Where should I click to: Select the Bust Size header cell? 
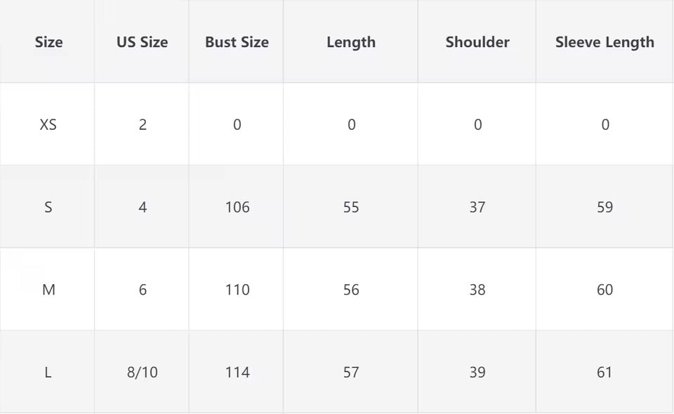tap(237, 42)
